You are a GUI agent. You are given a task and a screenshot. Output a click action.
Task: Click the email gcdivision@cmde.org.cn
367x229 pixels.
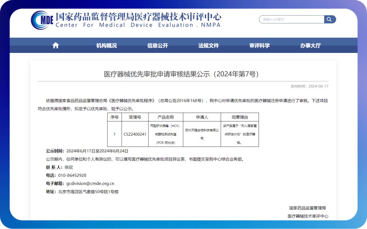coord(90,184)
